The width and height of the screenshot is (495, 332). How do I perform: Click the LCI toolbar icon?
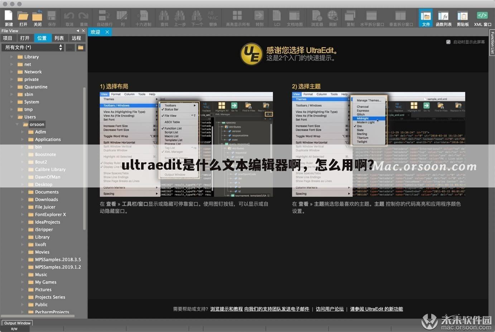[x=277, y=18]
